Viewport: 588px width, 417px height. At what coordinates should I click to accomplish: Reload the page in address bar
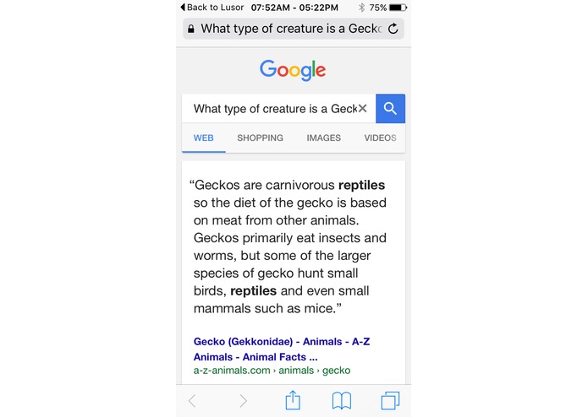(393, 29)
